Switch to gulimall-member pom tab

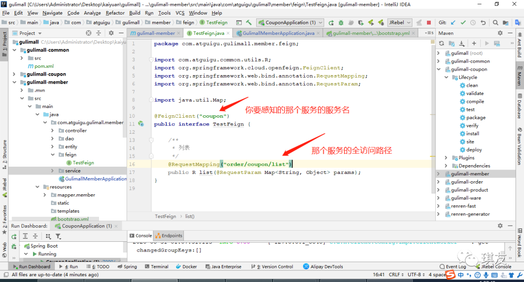click(x=155, y=33)
